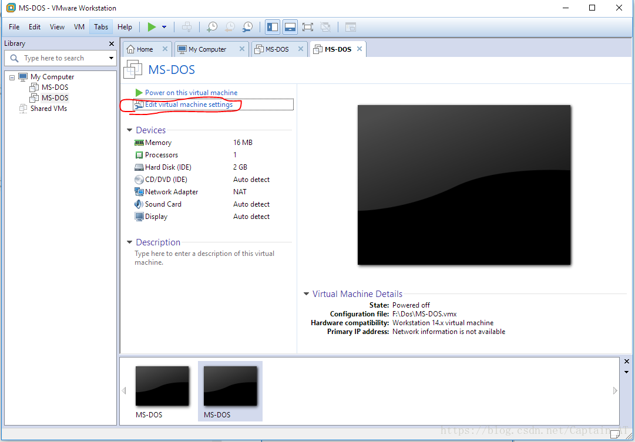Switch to the My Computer tab

pyautogui.click(x=207, y=49)
